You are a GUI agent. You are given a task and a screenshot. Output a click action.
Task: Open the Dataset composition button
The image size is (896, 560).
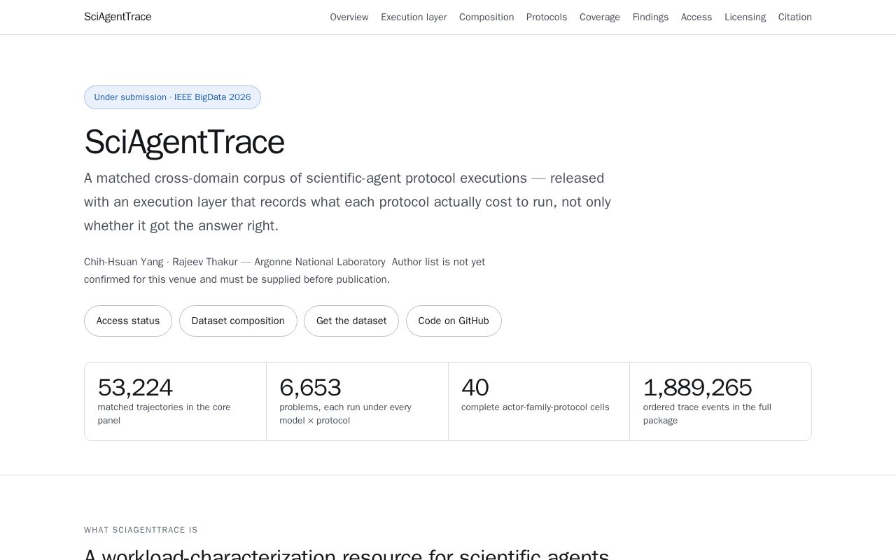coord(238,321)
